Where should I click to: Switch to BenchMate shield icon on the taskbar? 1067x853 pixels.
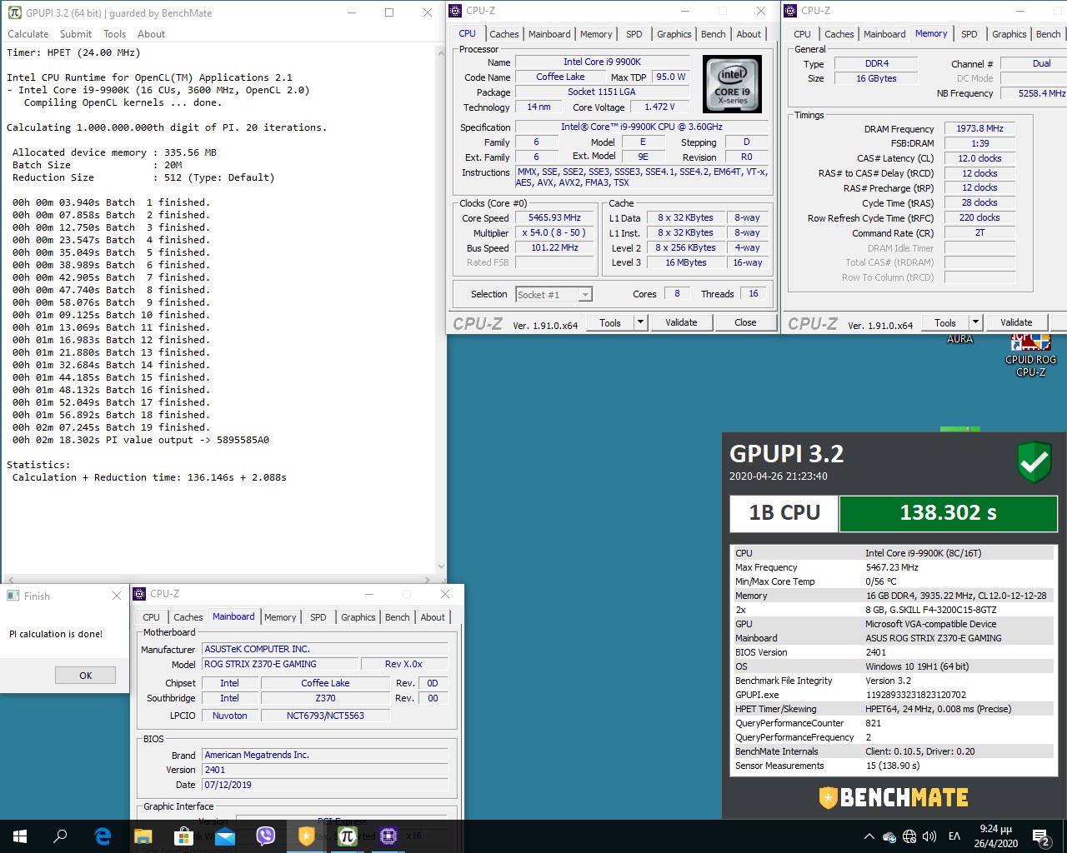tap(306, 836)
